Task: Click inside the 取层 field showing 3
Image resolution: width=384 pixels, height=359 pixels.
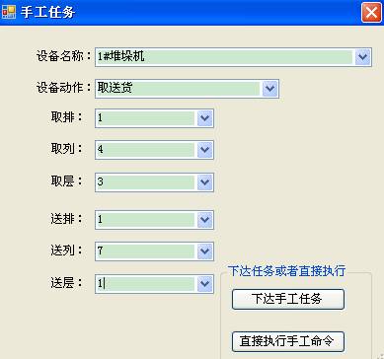Action: coord(146,182)
